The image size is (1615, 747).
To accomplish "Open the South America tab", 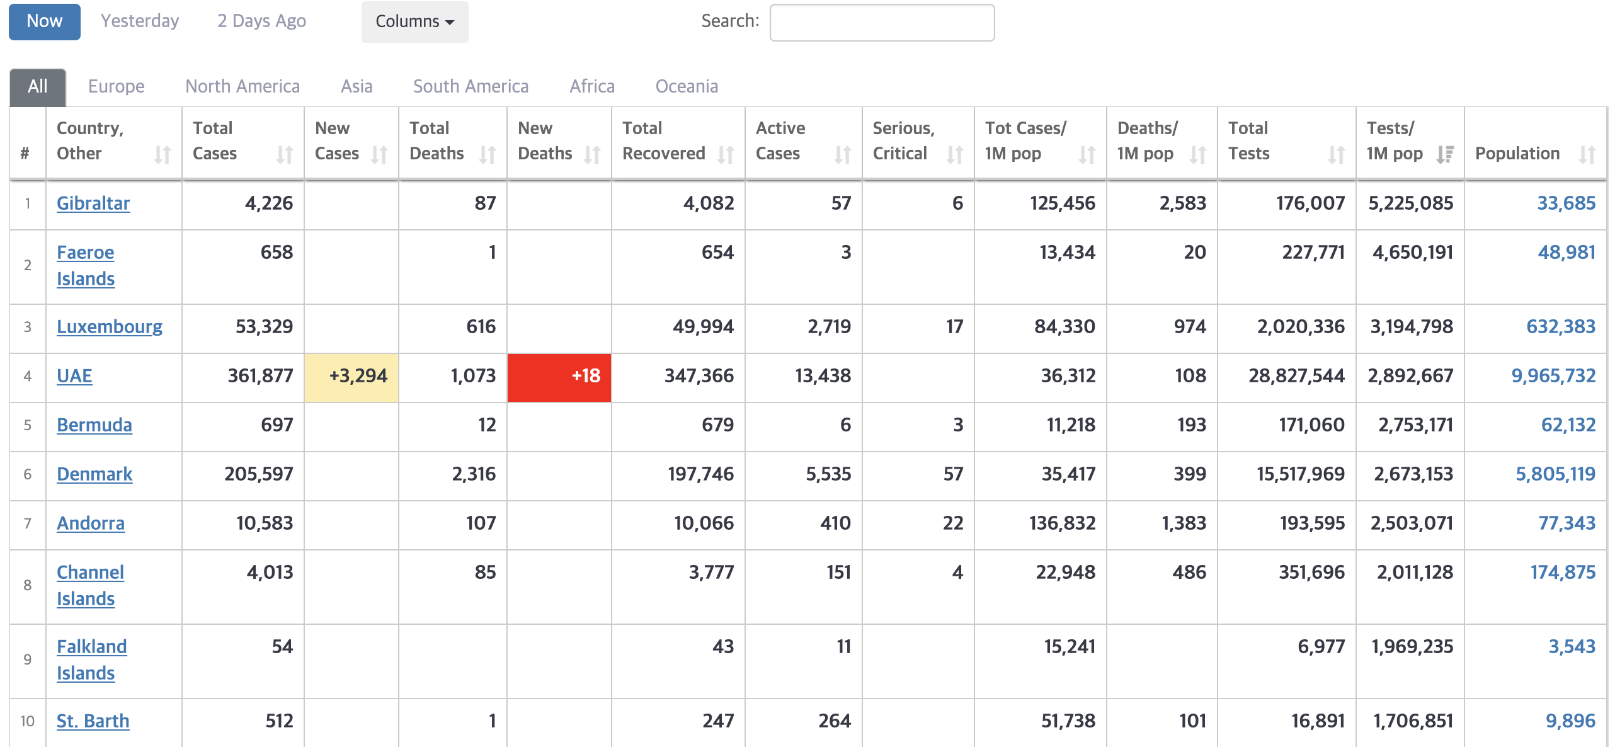I will [471, 86].
